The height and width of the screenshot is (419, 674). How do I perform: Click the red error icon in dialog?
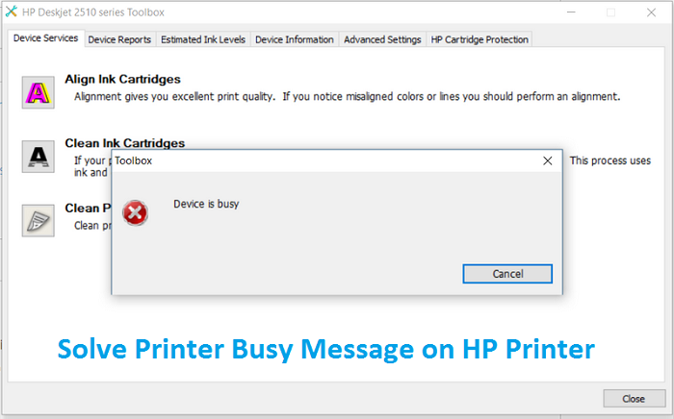(135, 212)
